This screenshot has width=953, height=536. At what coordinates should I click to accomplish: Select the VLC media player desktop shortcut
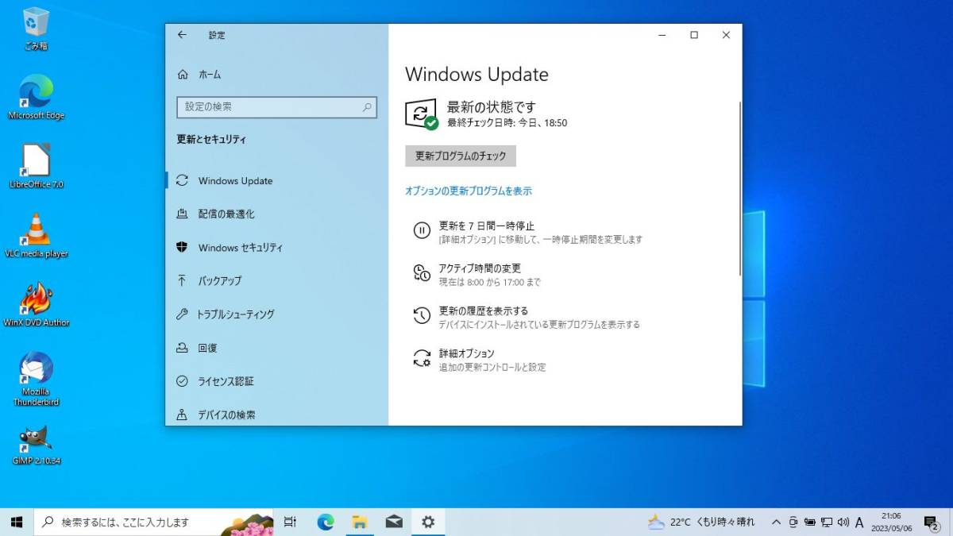(36, 235)
